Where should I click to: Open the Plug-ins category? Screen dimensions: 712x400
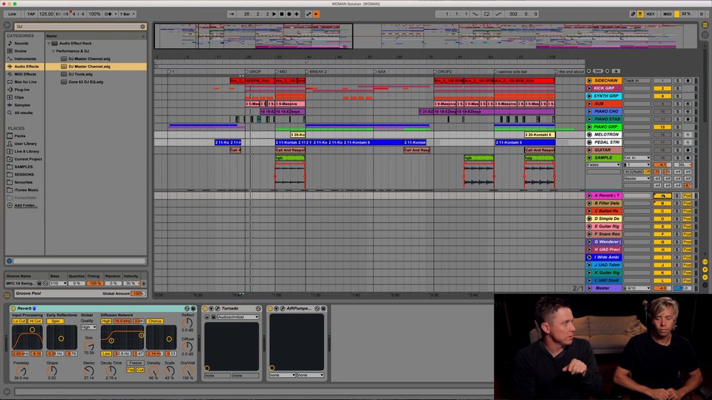22,90
